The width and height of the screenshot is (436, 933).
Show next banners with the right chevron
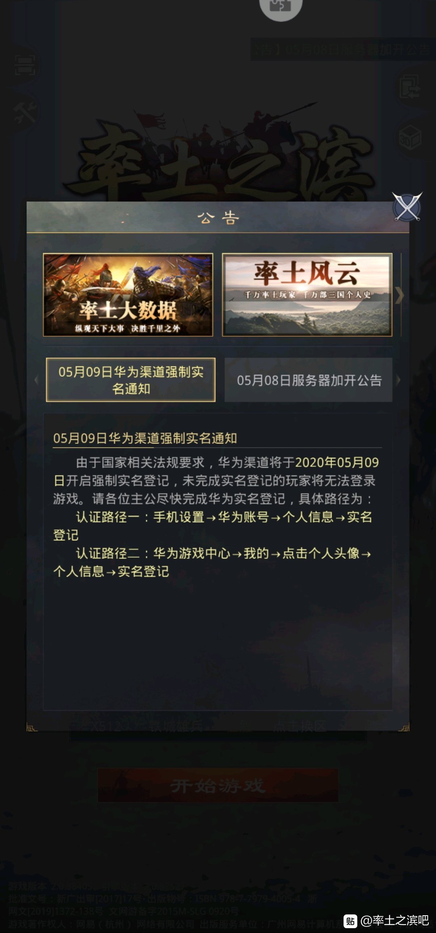[x=399, y=295]
